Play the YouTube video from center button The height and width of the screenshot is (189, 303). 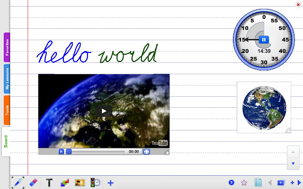coord(104,111)
